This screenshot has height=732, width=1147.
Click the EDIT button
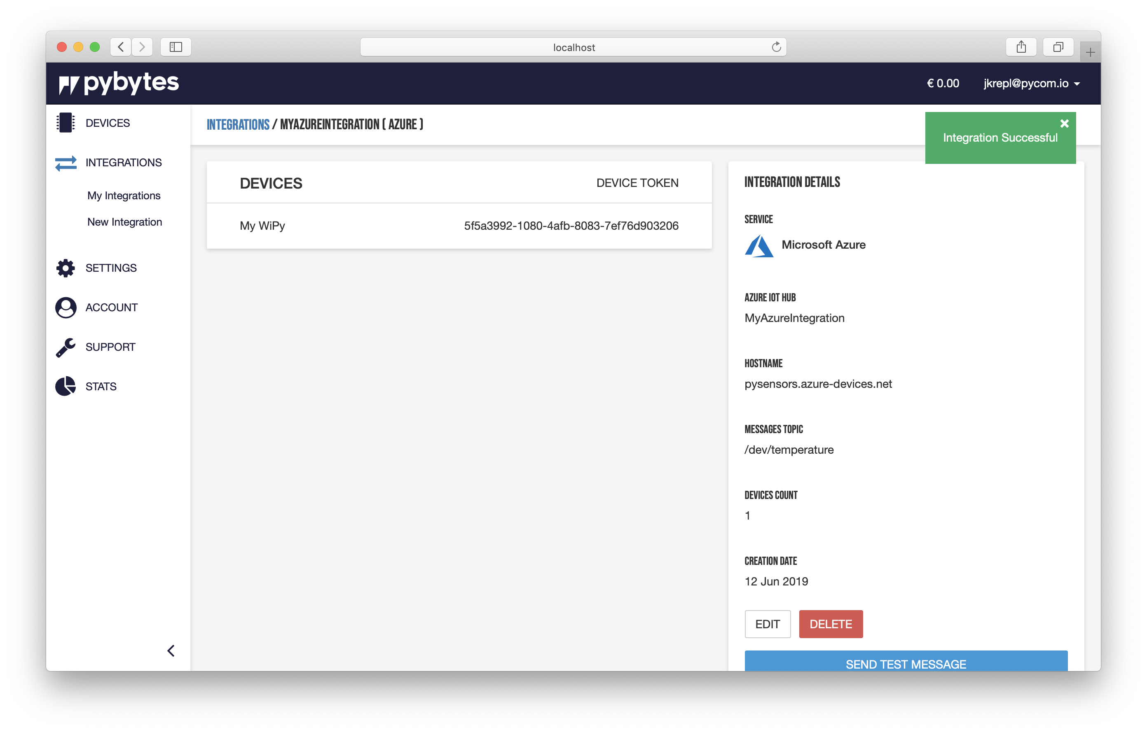point(768,624)
